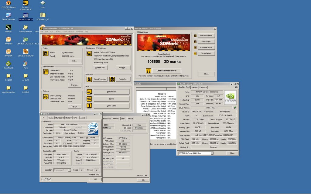Click the Edit Description button
This screenshot has height=194, width=311.
206,36
